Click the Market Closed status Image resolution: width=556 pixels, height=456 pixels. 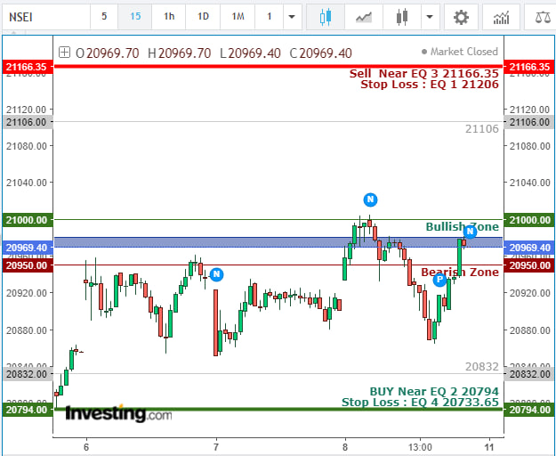pyautogui.click(x=460, y=52)
